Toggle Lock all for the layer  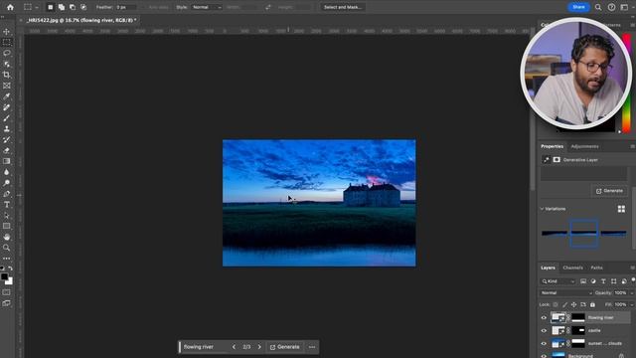592,305
